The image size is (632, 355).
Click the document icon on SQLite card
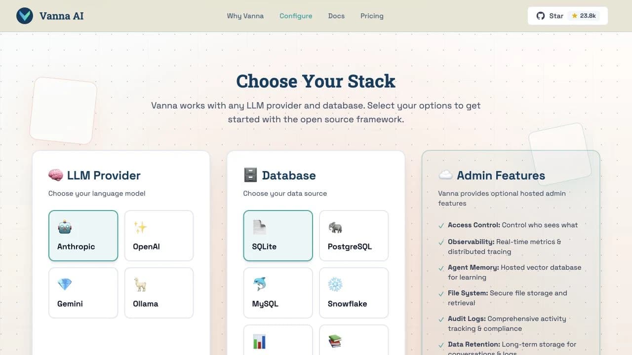coord(259,227)
